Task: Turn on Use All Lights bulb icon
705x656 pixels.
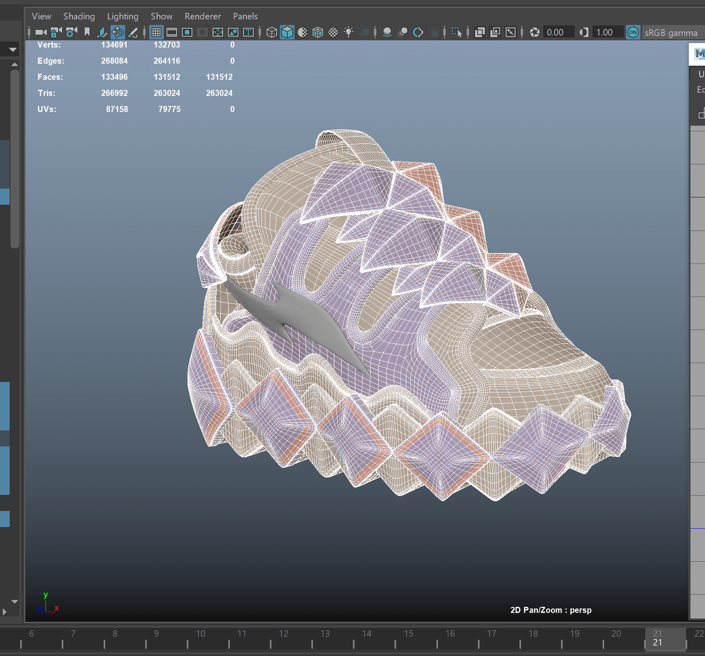Action: (348, 32)
